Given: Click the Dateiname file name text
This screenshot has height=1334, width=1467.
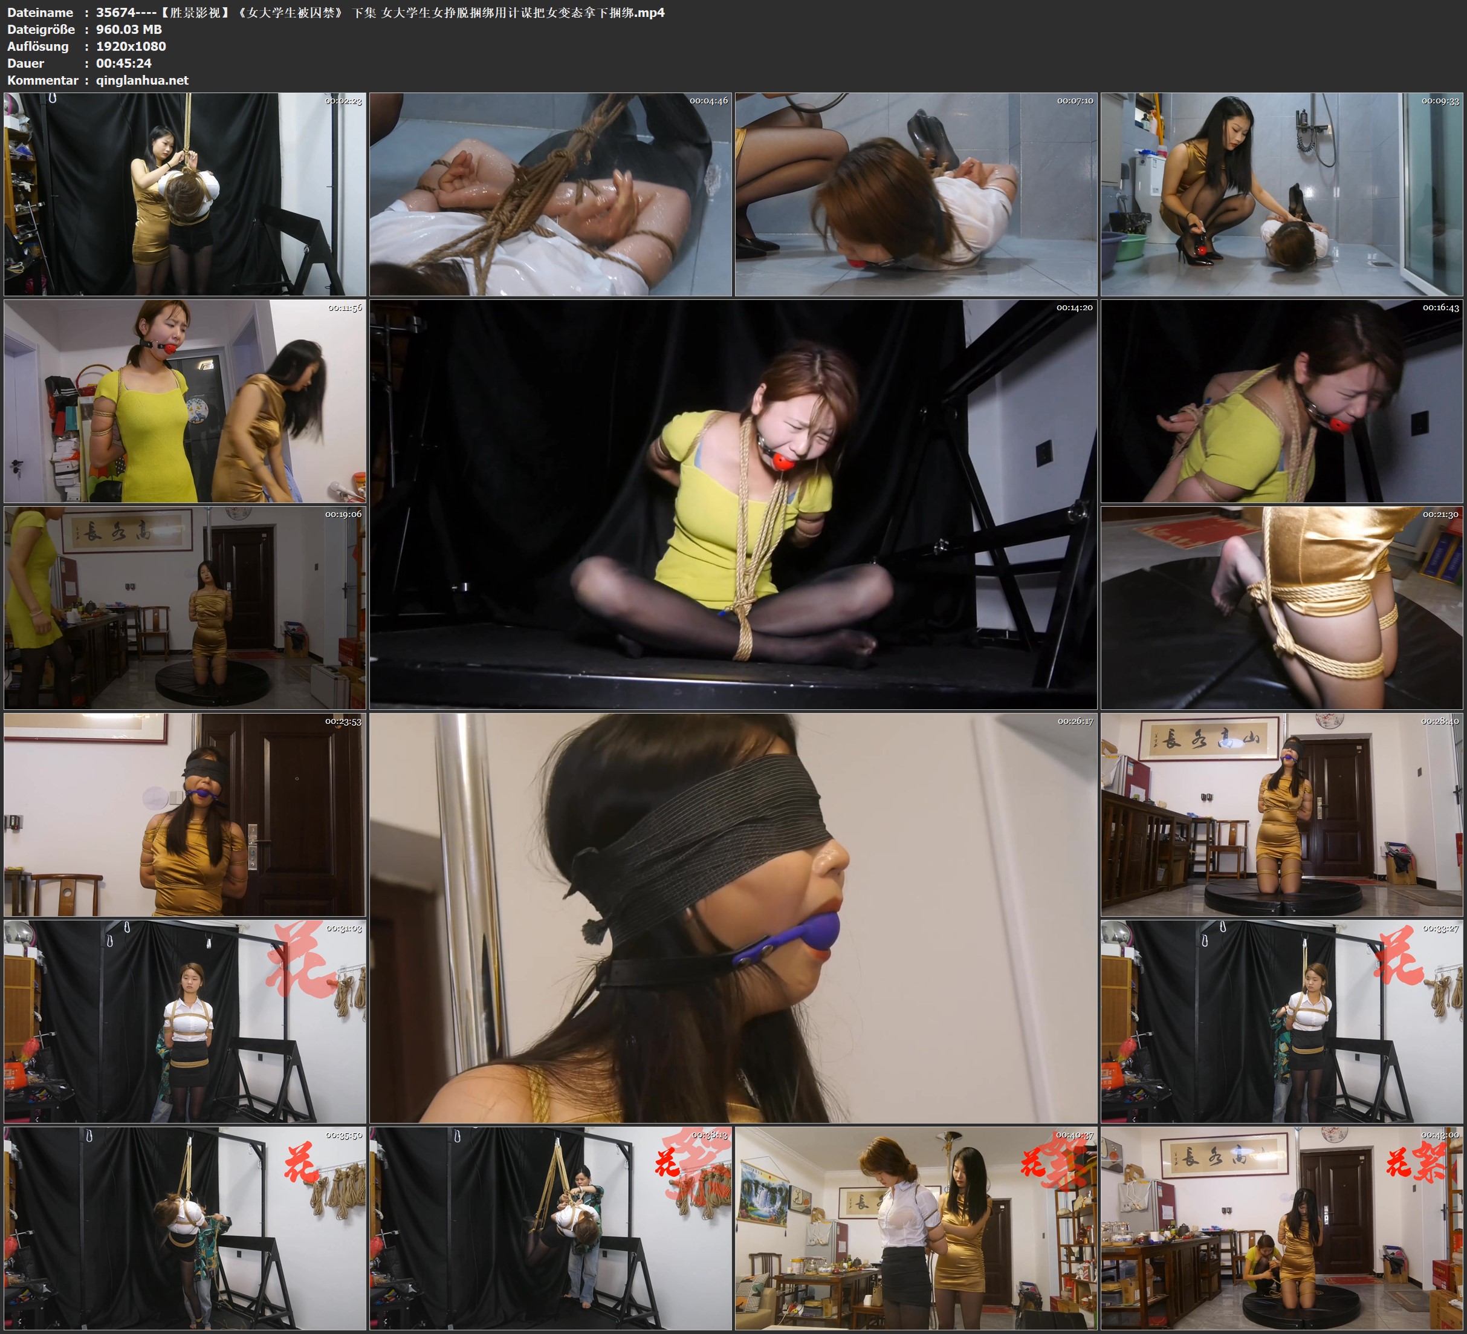Looking at the screenshot, I should click(x=380, y=12).
